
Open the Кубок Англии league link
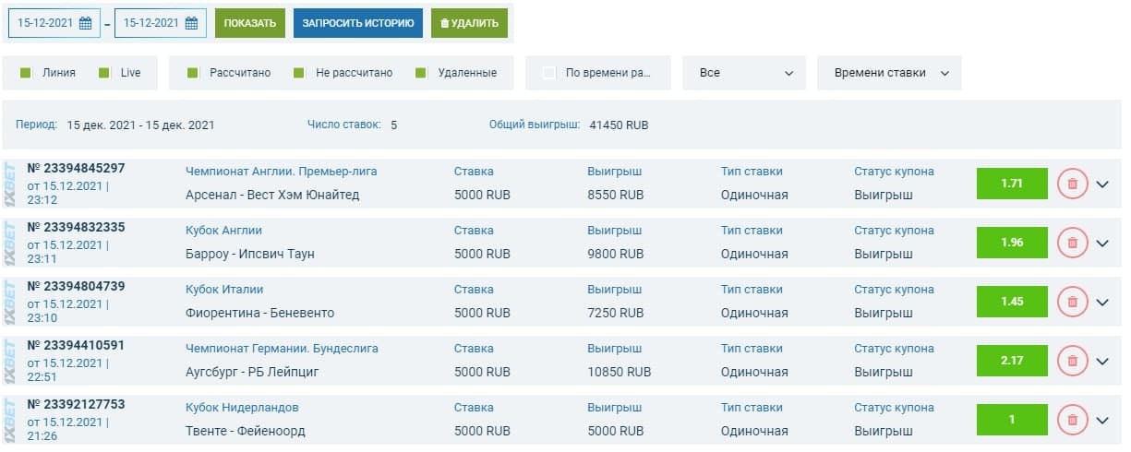[223, 231]
